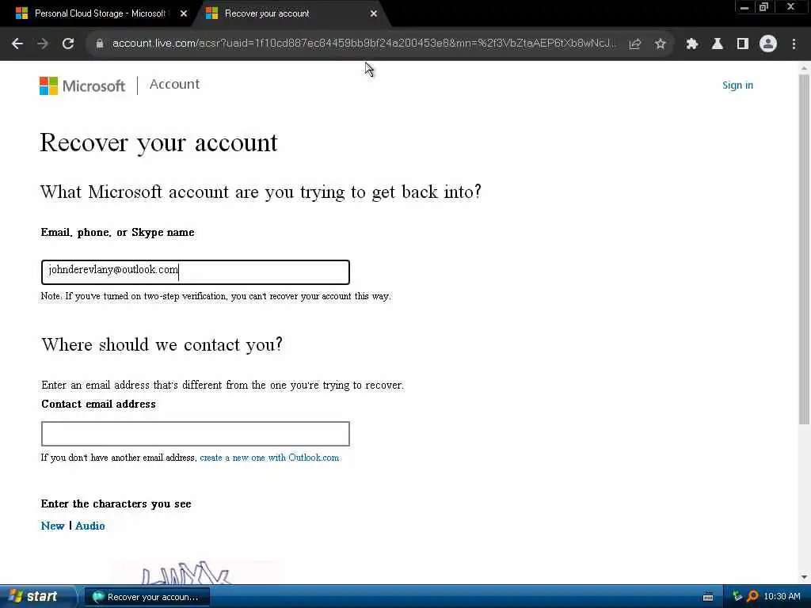Click the browser URL address text
The width and height of the screenshot is (811, 608).
click(x=364, y=44)
